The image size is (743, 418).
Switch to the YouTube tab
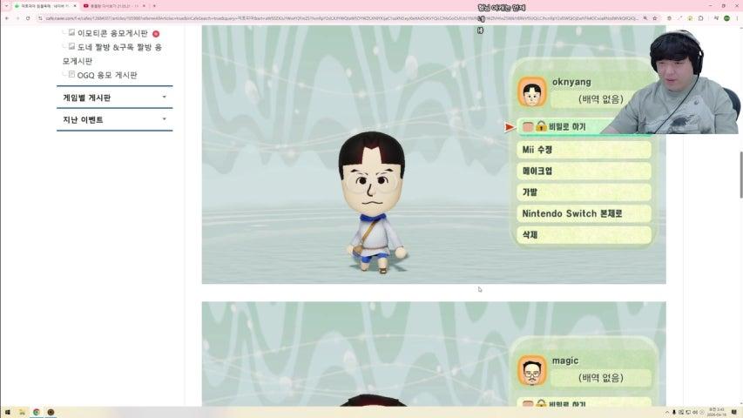point(114,6)
